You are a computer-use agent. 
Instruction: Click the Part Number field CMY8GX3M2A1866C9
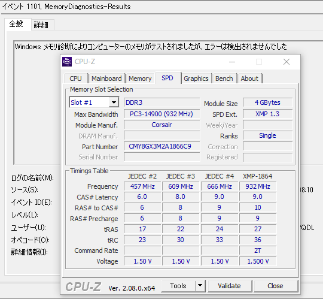(x=161, y=146)
